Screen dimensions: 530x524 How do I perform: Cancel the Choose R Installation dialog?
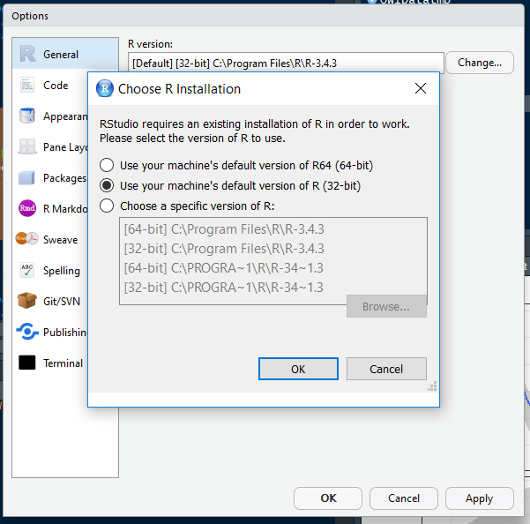(x=386, y=369)
